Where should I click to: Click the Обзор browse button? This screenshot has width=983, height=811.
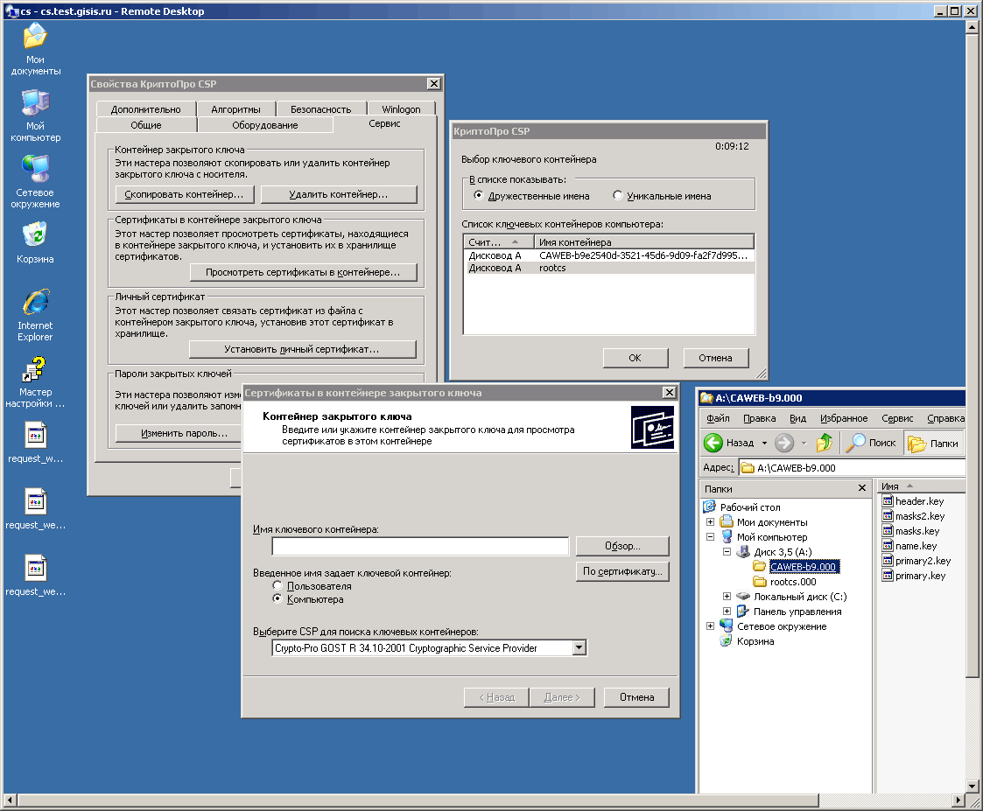click(622, 546)
